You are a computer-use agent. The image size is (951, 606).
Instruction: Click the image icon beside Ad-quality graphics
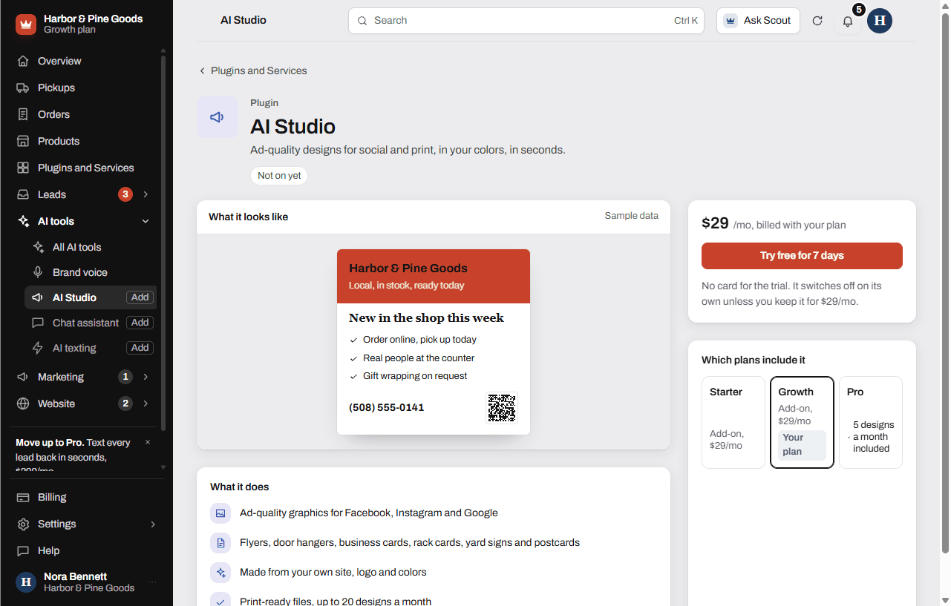pos(220,513)
